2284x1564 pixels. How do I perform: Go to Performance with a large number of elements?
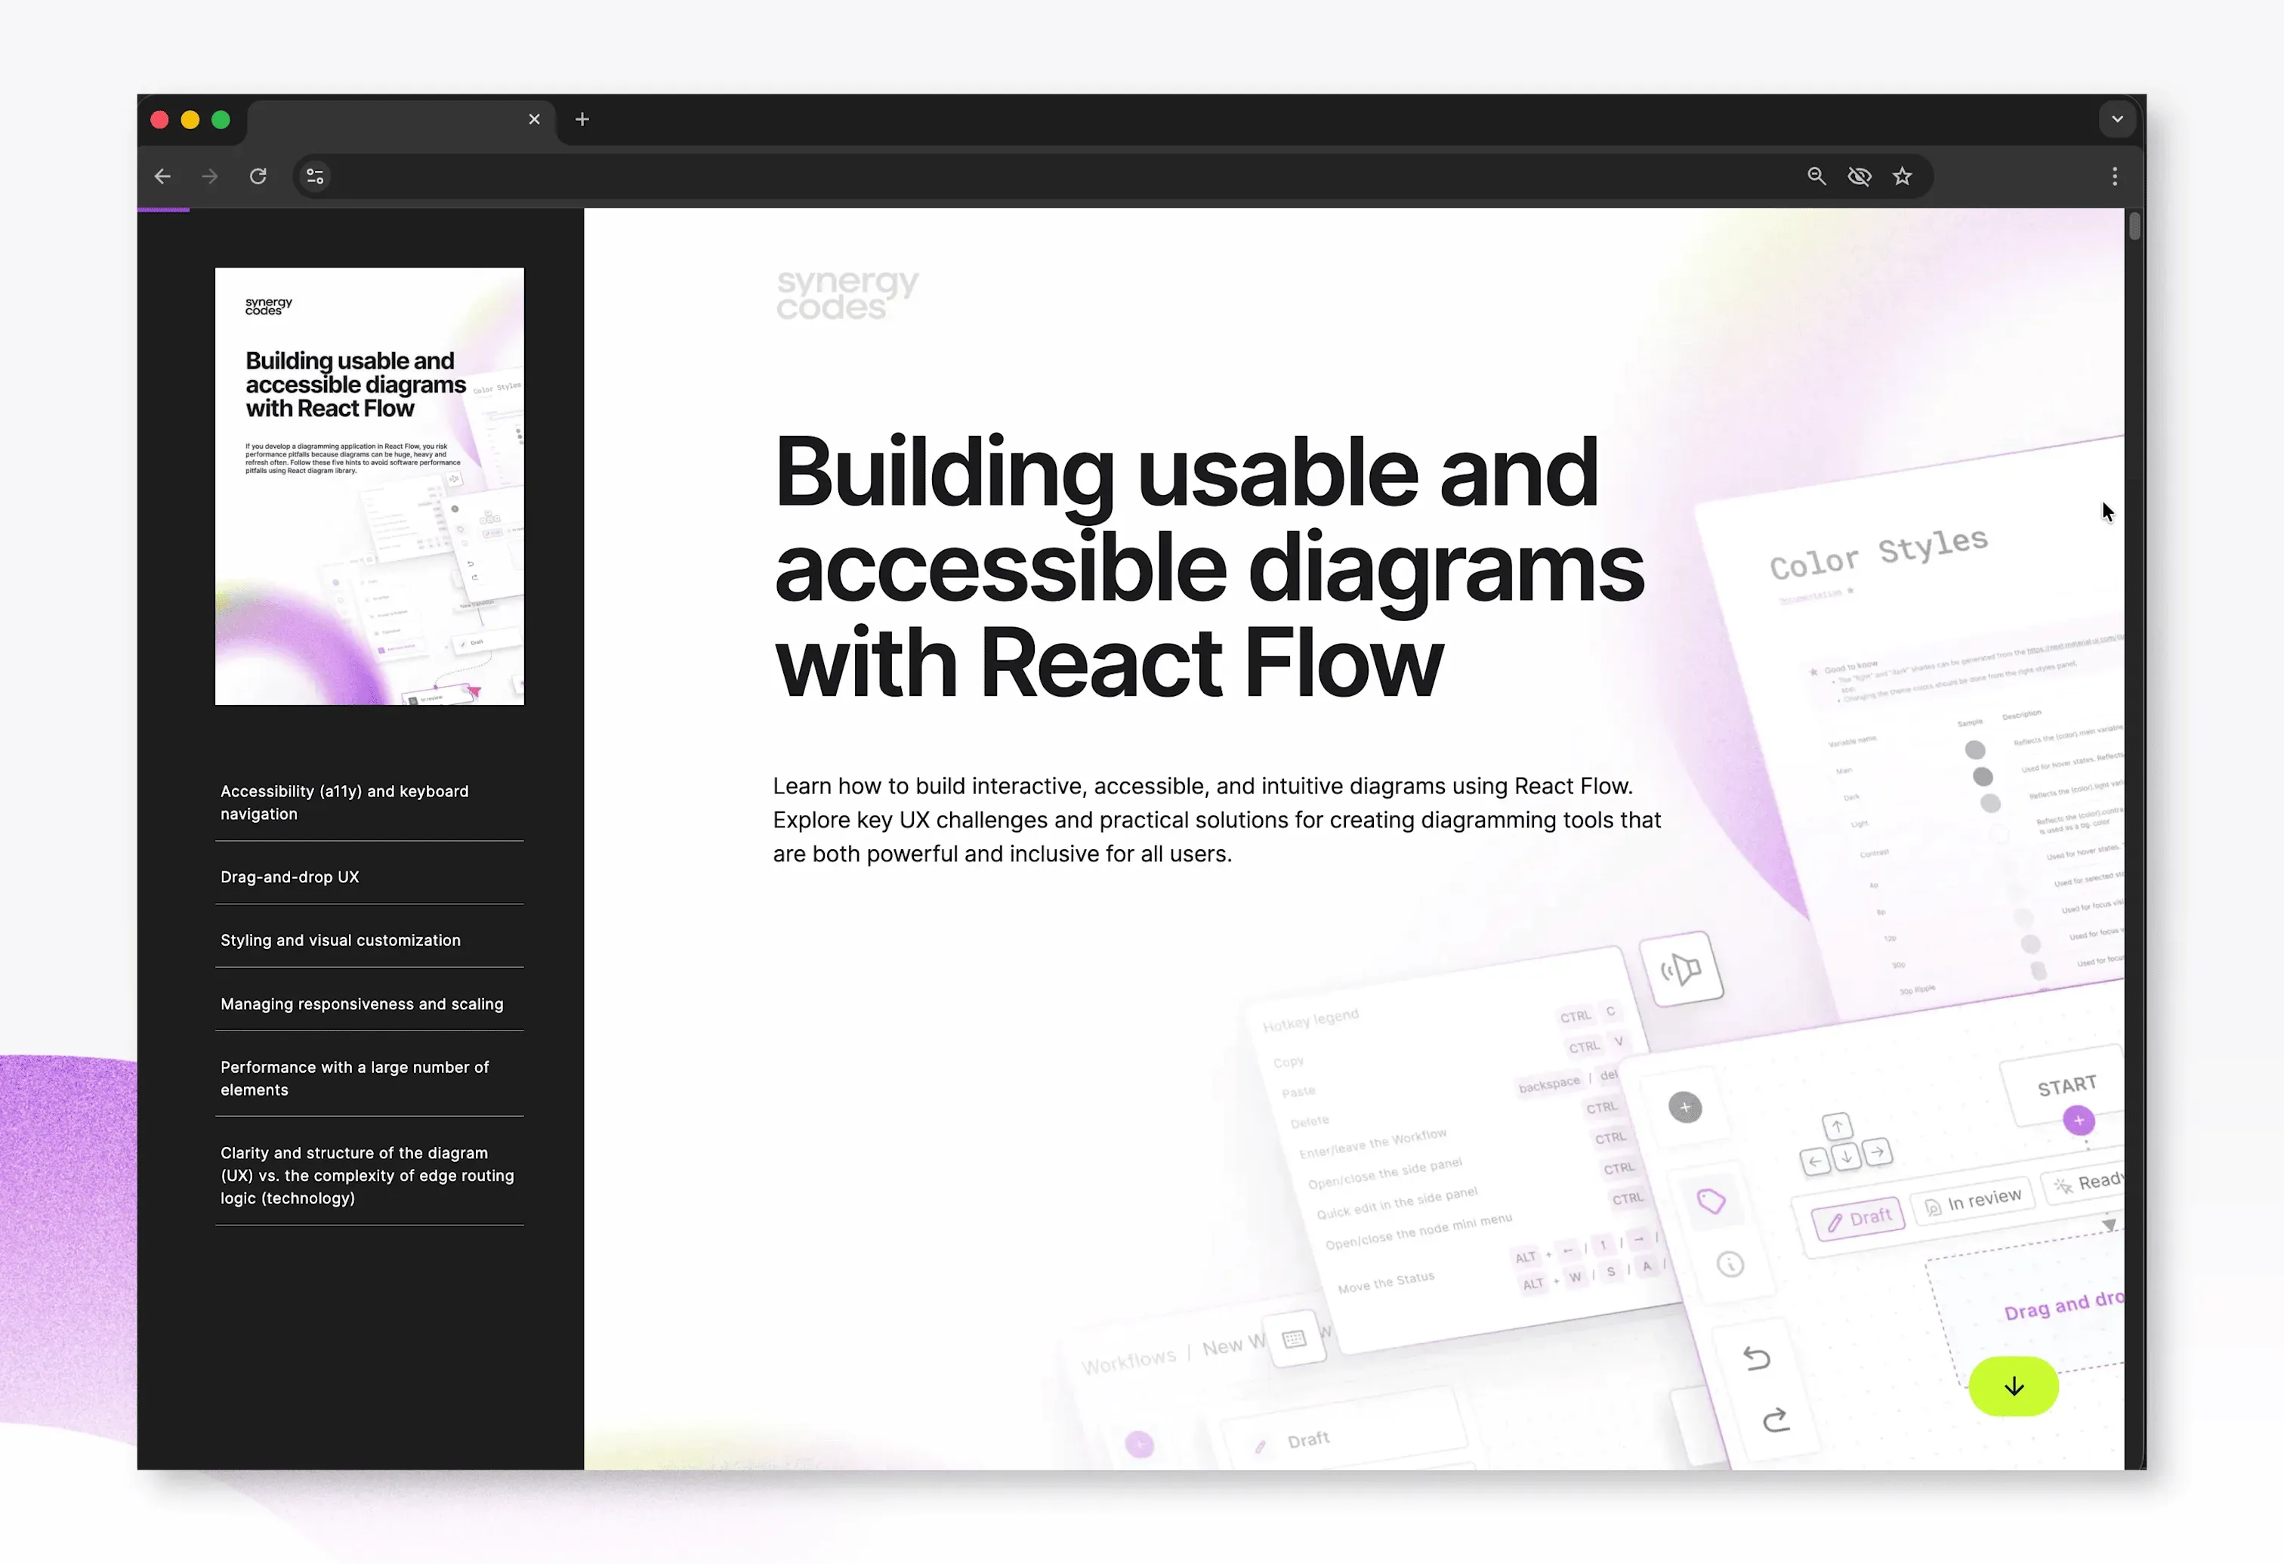coord(369,1078)
